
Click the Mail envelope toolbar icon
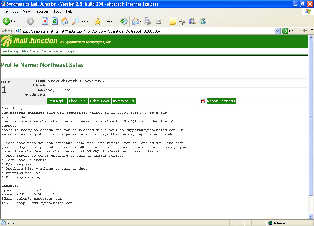(135, 21)
